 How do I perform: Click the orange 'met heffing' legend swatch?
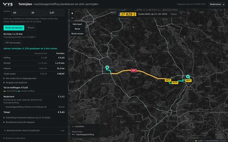[x=5, y=91]
